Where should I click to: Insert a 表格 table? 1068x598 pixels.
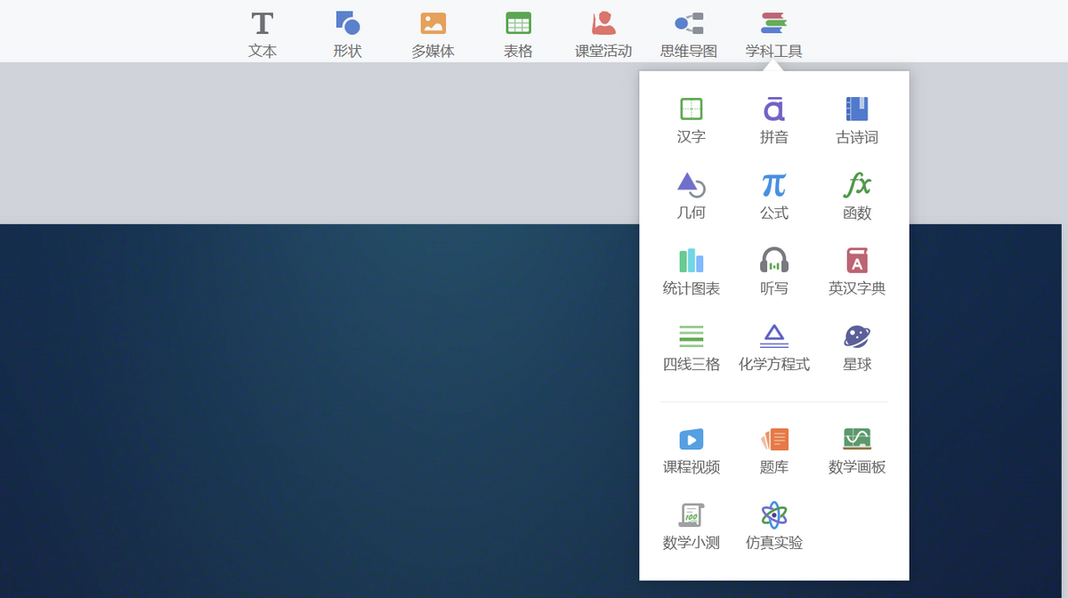(518, 35)
